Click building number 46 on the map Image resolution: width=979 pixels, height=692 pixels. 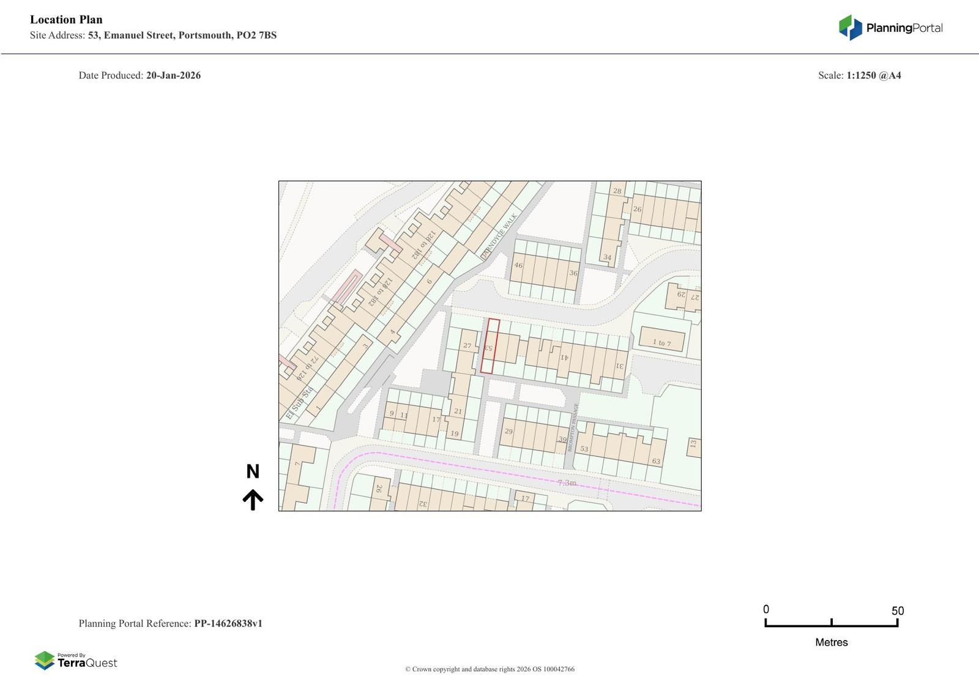[x=518, y=265]
